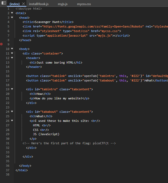168x183 pixels.
Task: Click the "I used these to make this site:" text
Action: point(62,121)
